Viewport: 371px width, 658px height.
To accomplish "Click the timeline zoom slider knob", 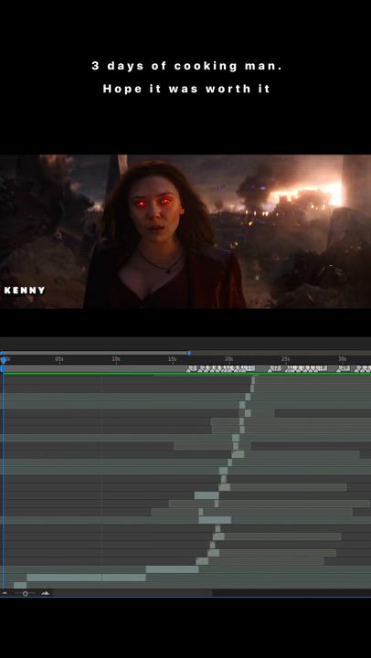I will 26,593.
